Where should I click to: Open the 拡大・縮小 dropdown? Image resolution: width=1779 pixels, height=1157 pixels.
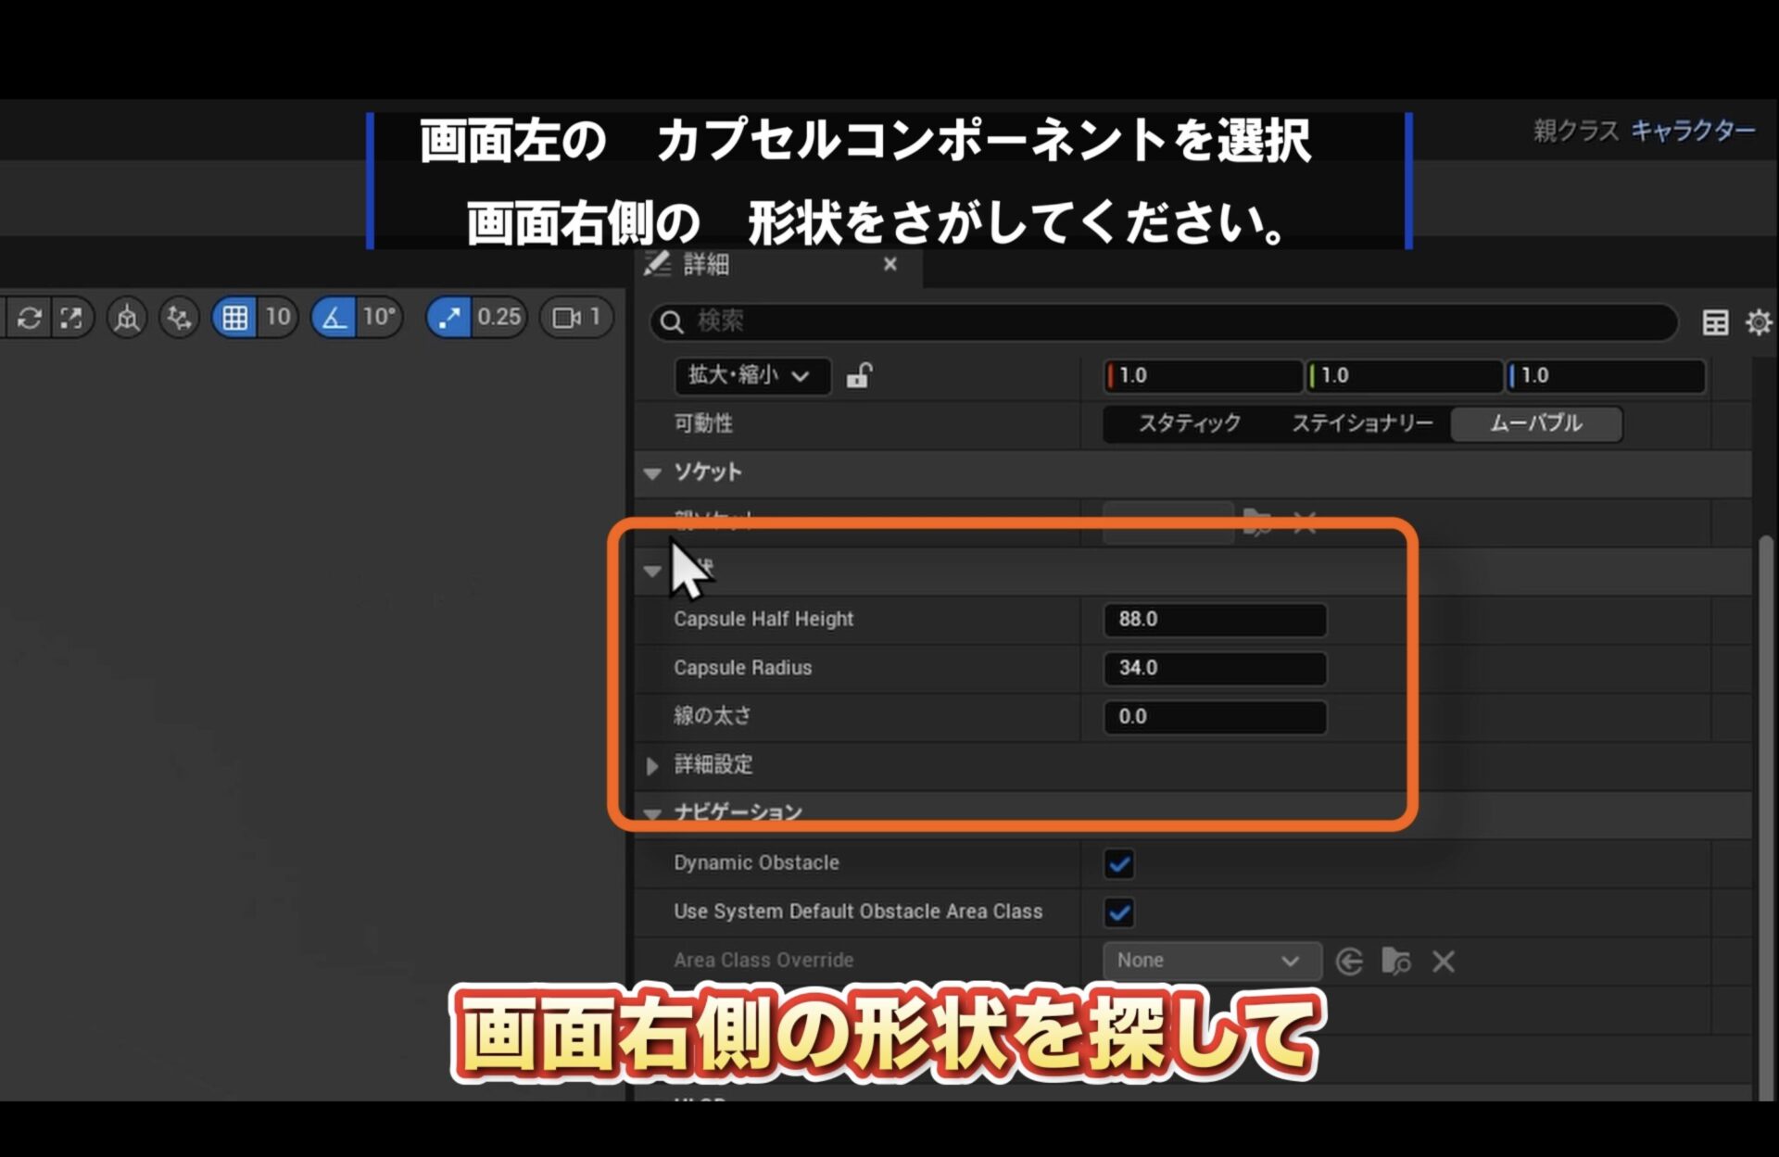(x=751, y=375)
